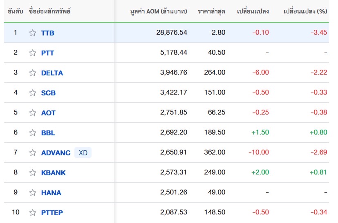Screen dimensions: 338x223
Task: Click the change value +1.50
Action: 260,132
